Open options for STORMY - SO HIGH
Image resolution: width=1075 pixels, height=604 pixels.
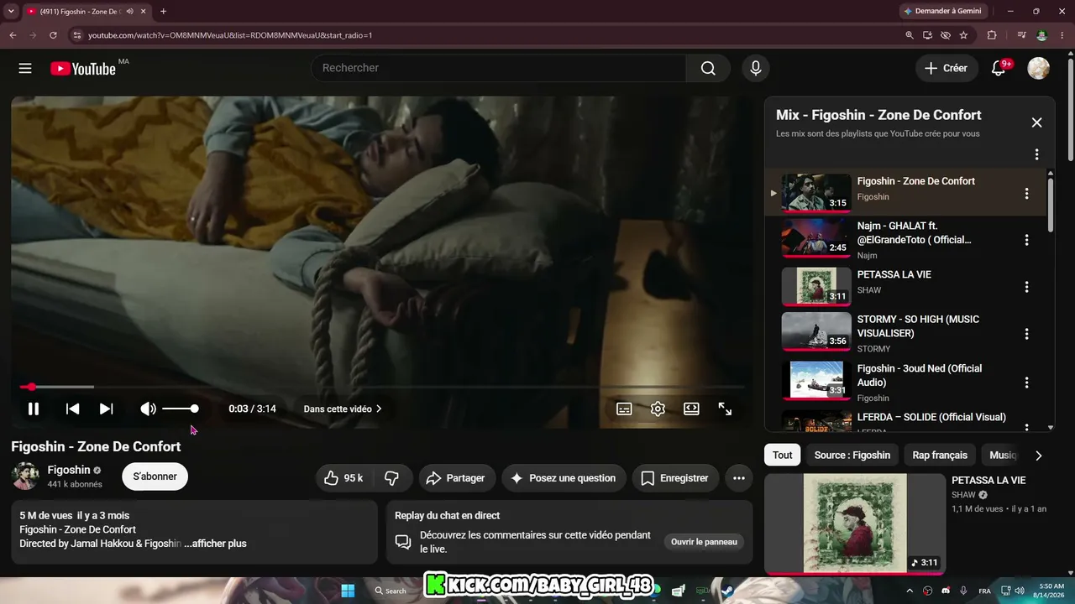(x=1026, y=334)
